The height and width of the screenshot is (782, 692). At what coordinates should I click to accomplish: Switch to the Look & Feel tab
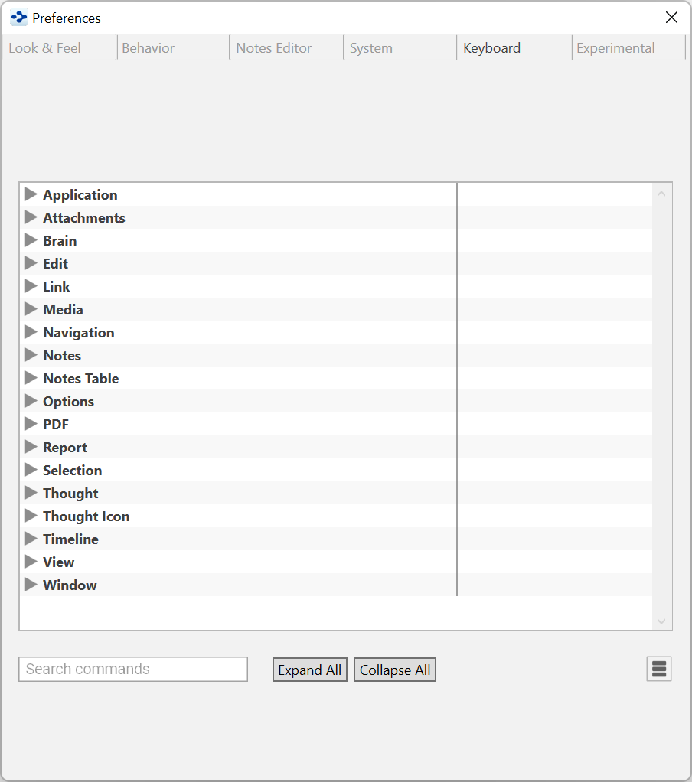45,48
